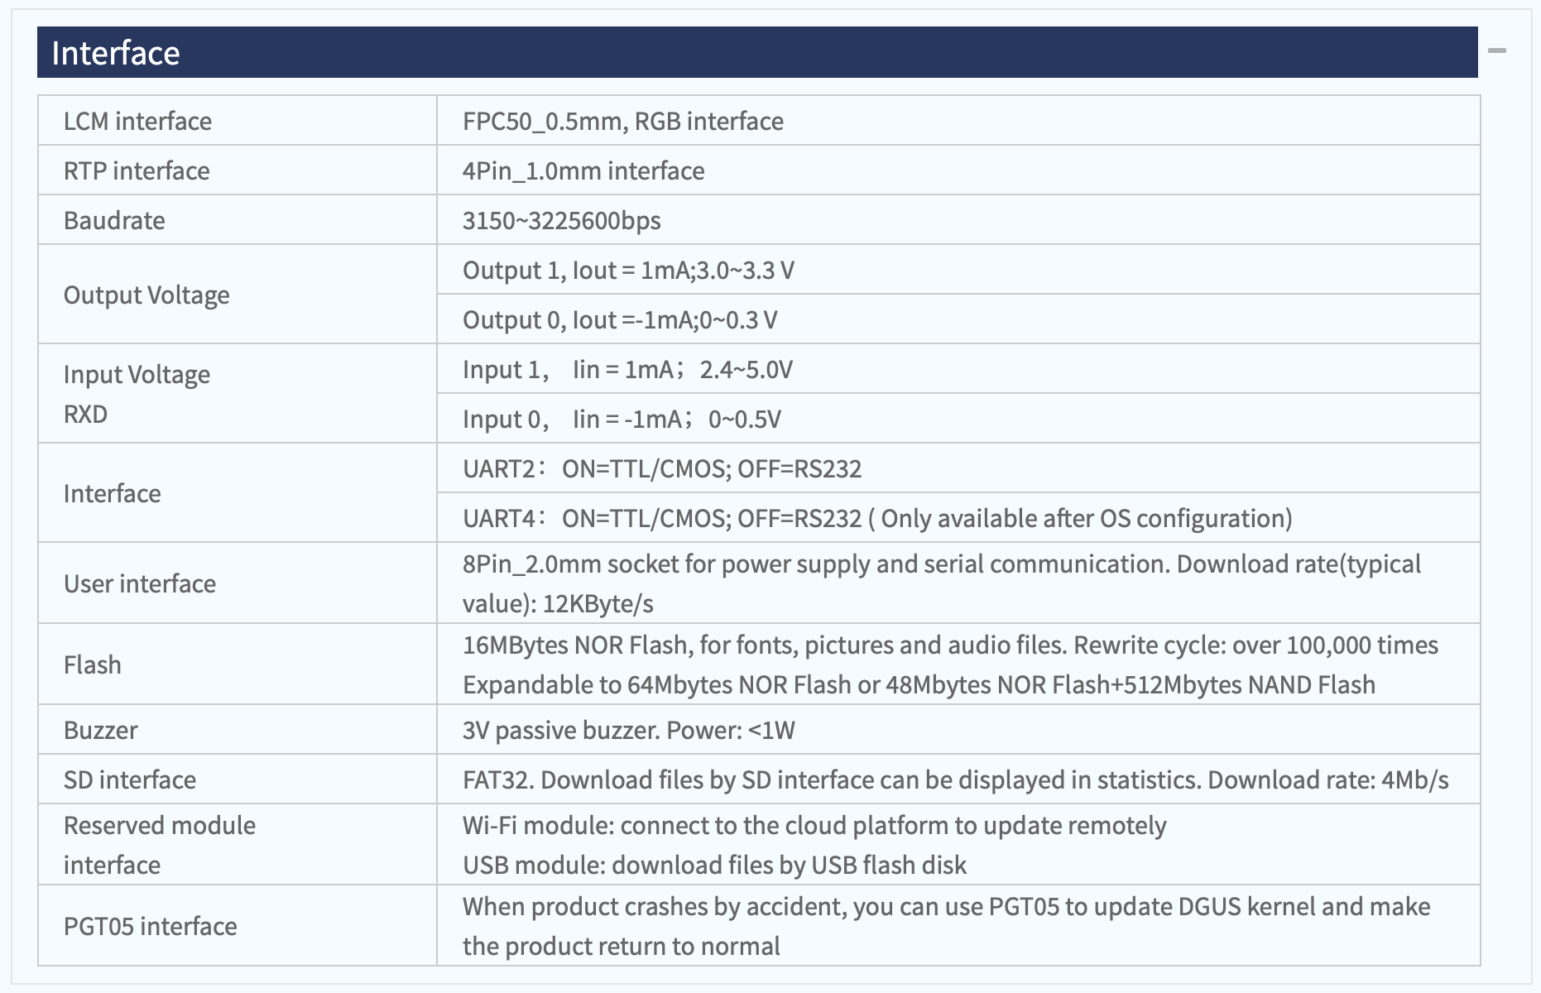
Task: Select the User interface label cell
Action: coord(238,583)
